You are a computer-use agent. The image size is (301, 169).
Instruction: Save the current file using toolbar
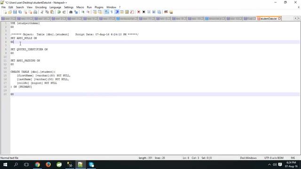(15, 12)
